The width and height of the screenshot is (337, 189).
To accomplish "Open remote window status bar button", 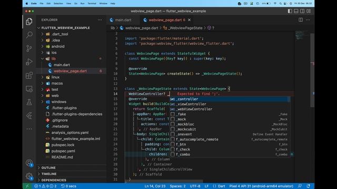I will 27,186.
